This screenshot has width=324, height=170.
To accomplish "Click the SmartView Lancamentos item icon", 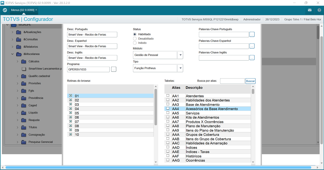I will click(24, 69).
